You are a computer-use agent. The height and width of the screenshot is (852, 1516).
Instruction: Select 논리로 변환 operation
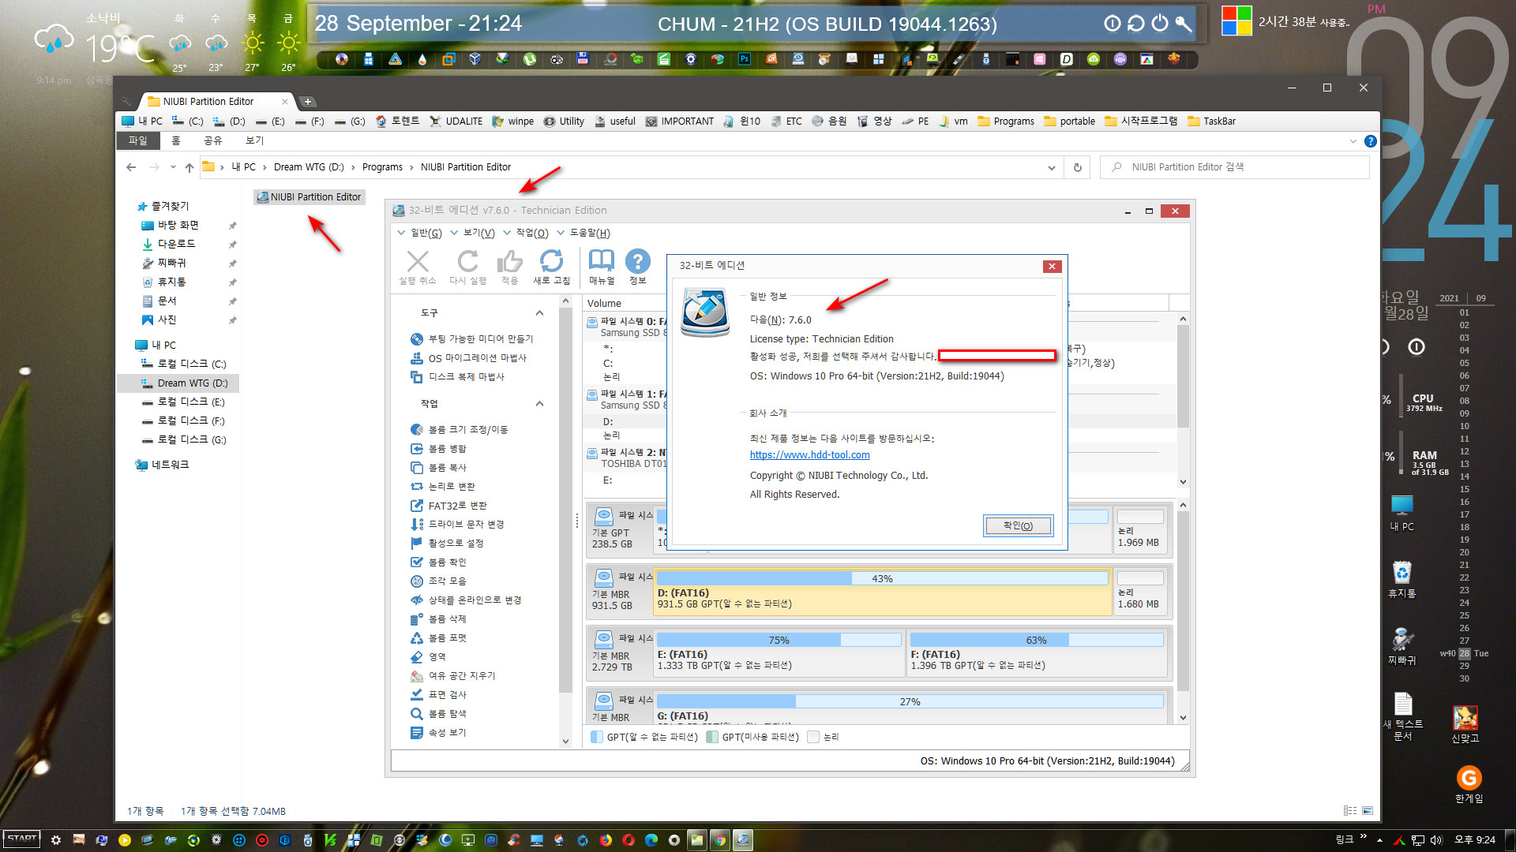[443, 487]
